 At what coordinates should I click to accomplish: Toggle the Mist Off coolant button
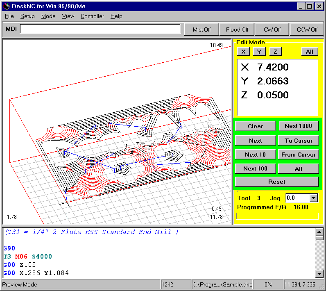201,30
